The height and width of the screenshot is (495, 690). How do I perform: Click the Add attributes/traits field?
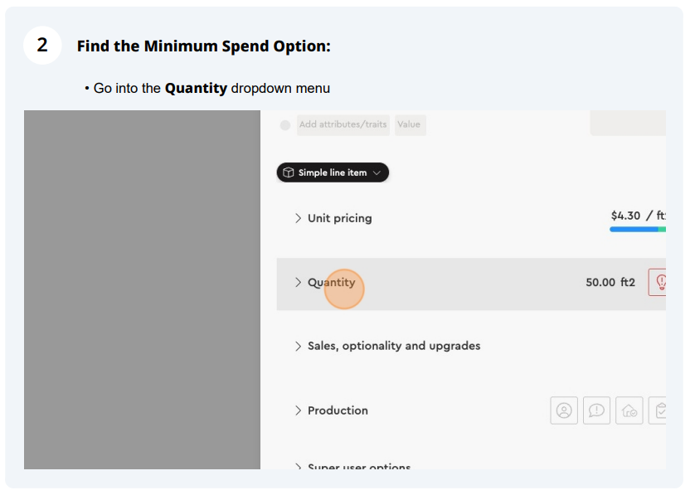pos(343,125)
